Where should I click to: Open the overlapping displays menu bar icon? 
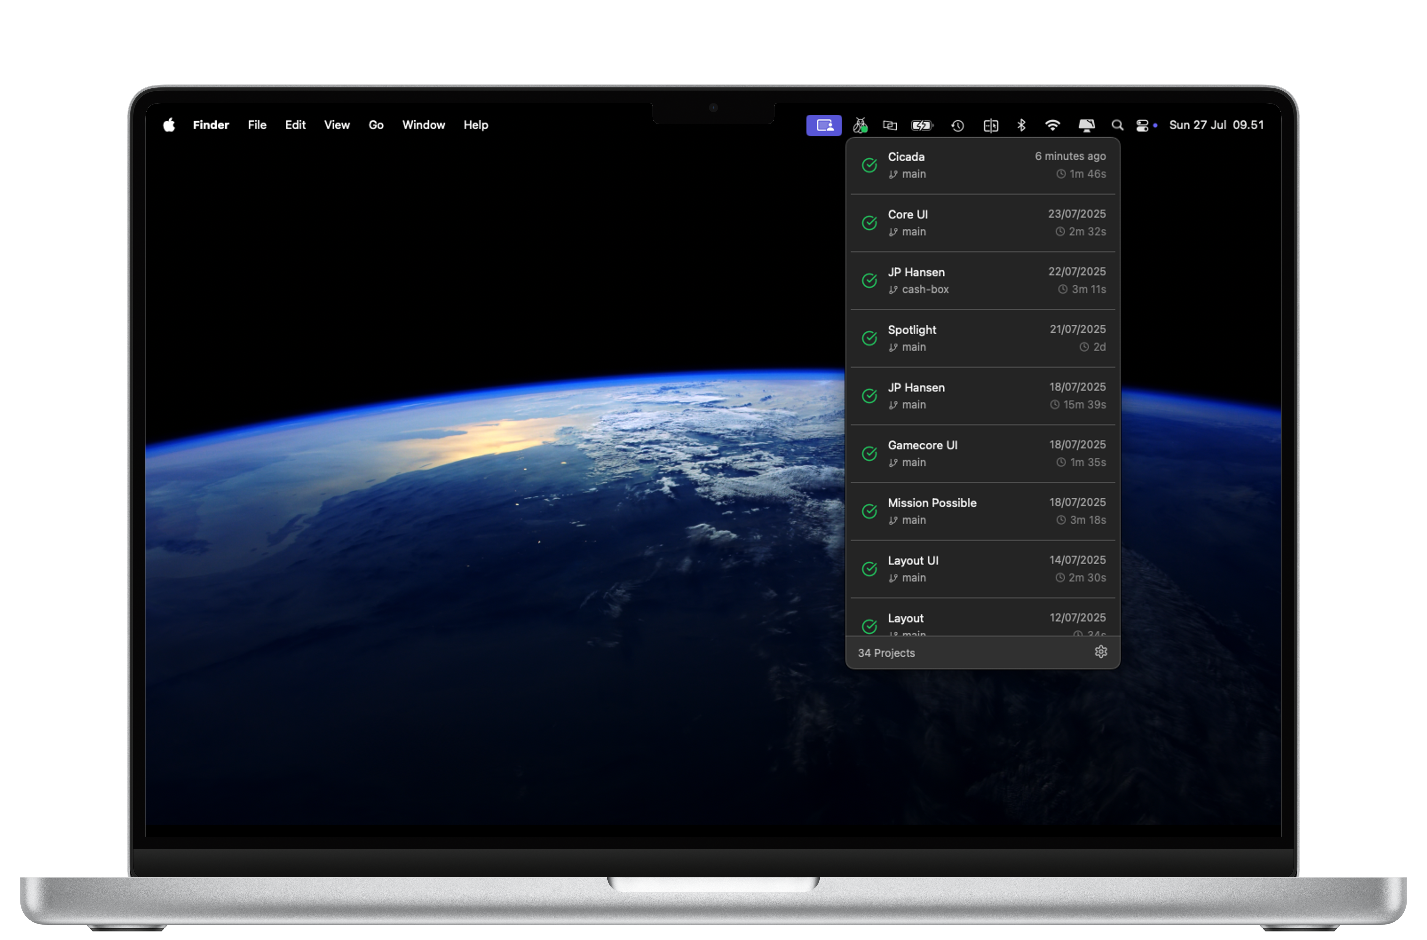tap(890, 125)
